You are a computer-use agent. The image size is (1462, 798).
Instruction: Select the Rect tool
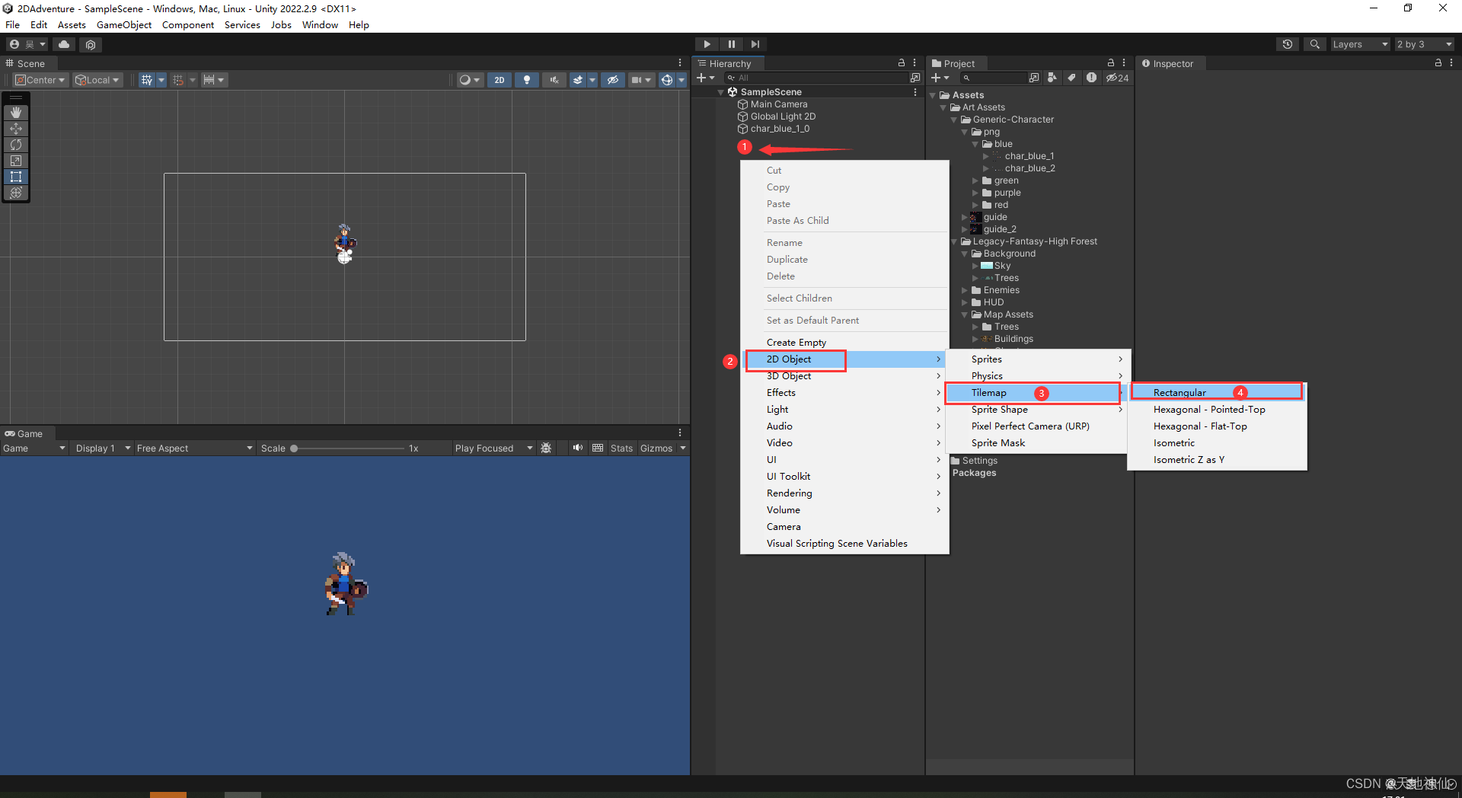click(16, 177)
